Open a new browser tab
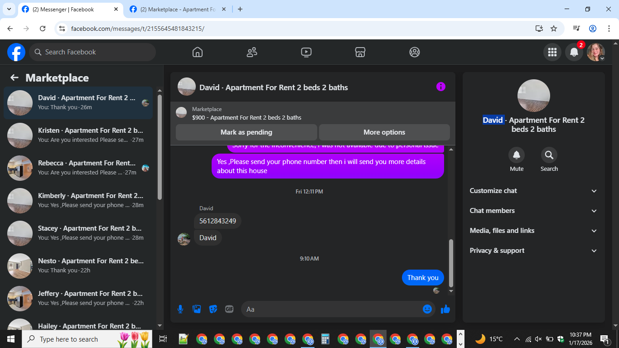This screenshot has height=348, width=619. point(240,9)
